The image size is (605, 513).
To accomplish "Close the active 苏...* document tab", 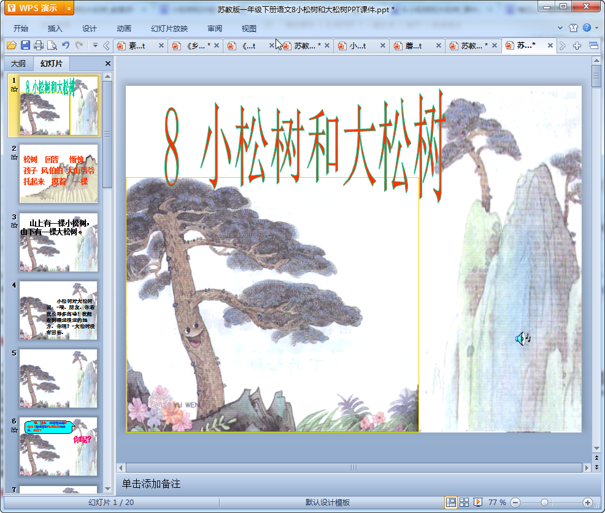I will coord(550,45).
